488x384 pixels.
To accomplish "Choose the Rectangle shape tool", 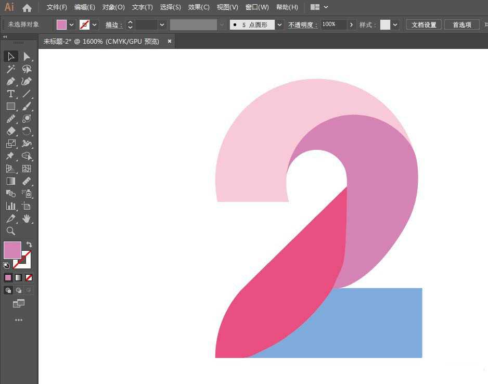I will click(10, 106).
